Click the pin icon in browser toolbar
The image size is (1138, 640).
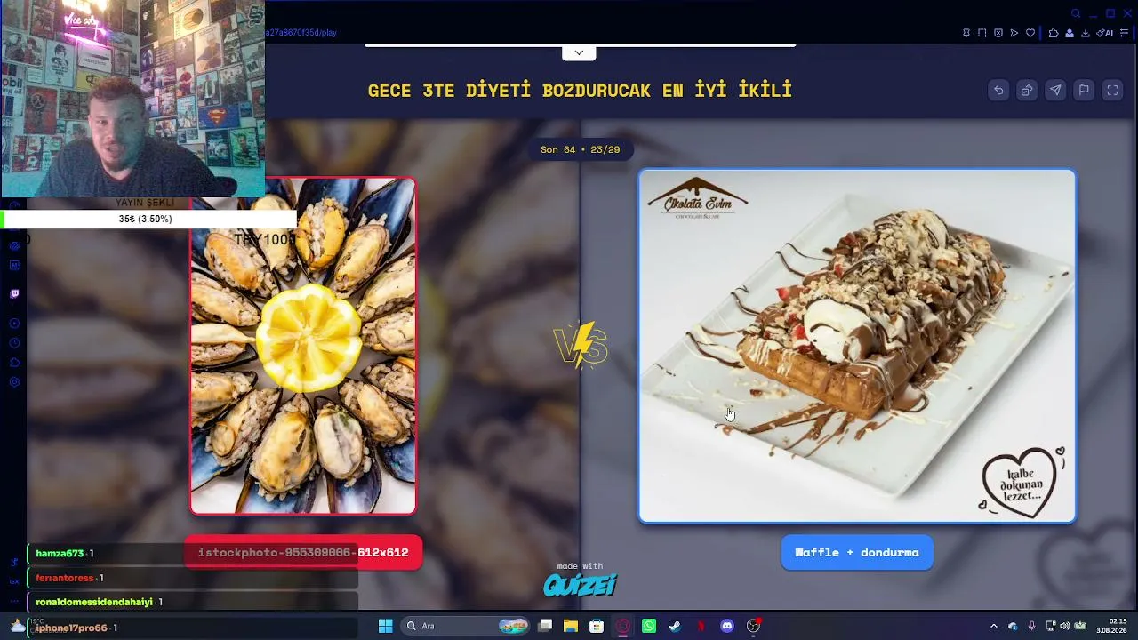pyautogui.click(x=966, y=33)
